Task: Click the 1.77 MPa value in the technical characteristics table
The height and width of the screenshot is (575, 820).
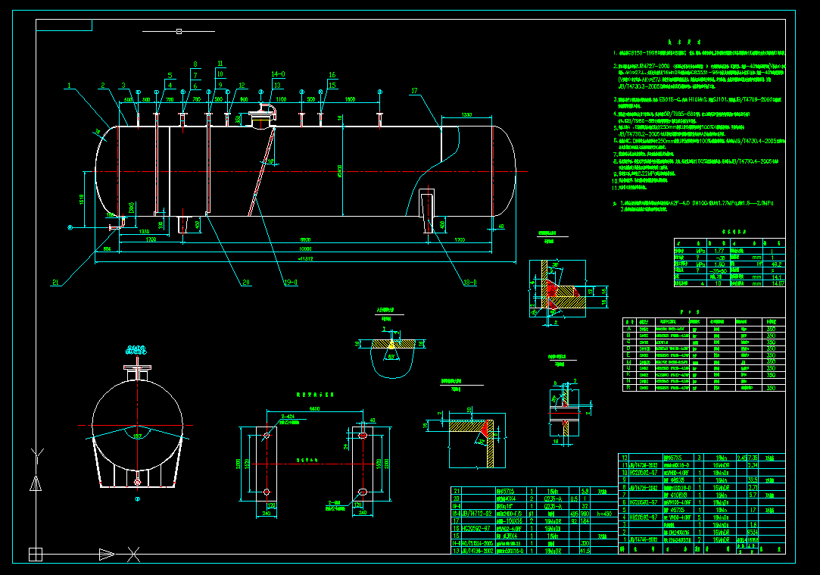Action: 719,251
